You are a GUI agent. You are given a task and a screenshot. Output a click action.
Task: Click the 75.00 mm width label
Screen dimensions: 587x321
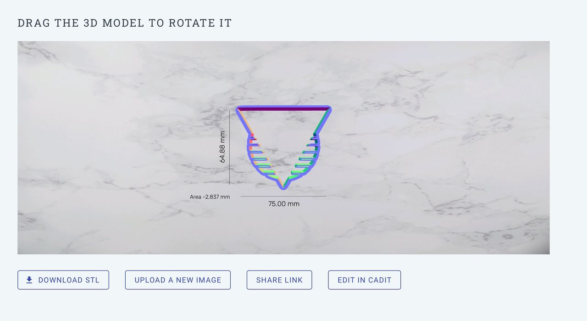(x=284, y=204)
